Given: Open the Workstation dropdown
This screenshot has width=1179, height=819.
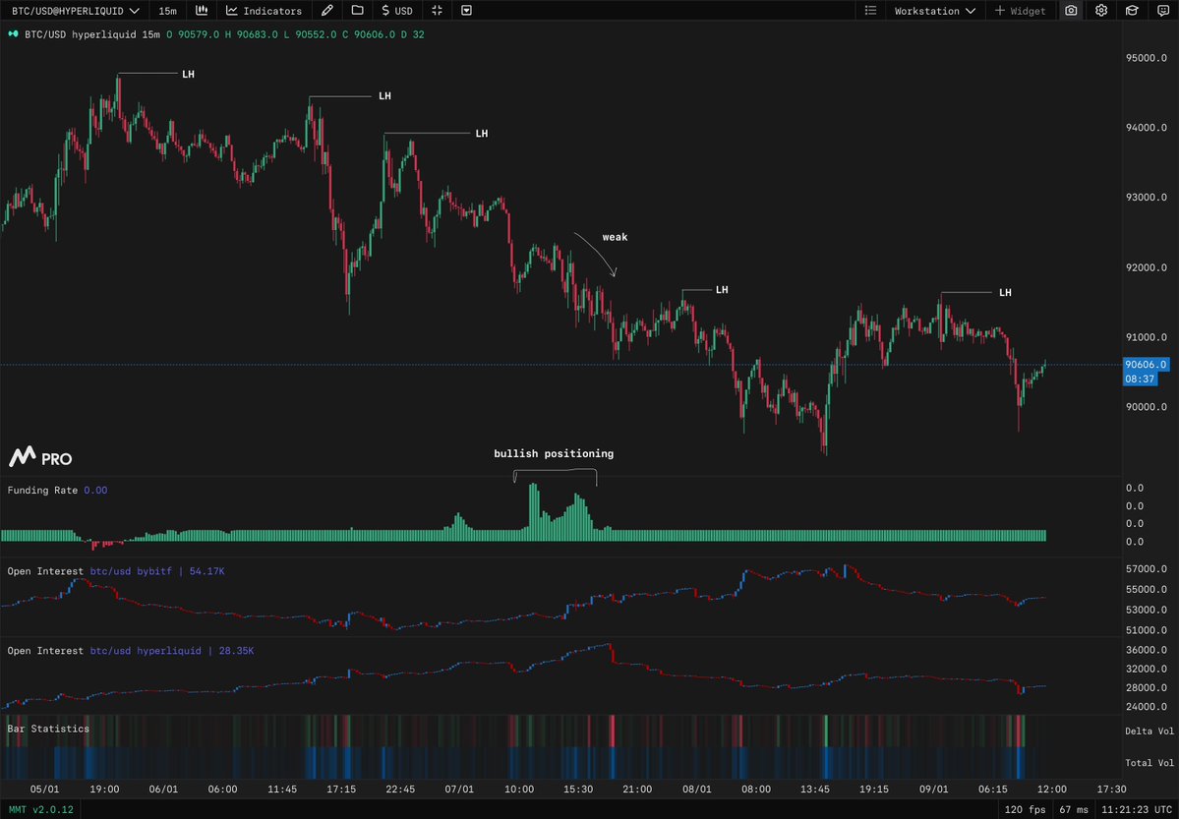Looking at the screenshot, I should click(x=934, y=11).
